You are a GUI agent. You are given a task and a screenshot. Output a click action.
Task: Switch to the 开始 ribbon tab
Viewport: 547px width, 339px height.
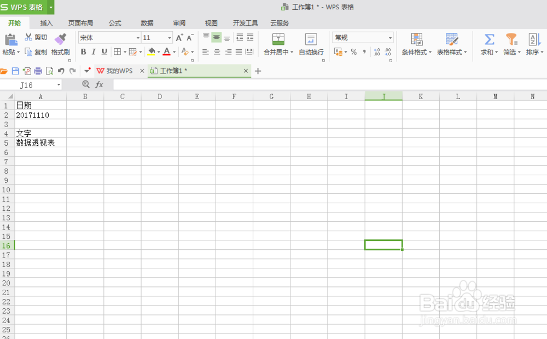[x=15, y=23]
